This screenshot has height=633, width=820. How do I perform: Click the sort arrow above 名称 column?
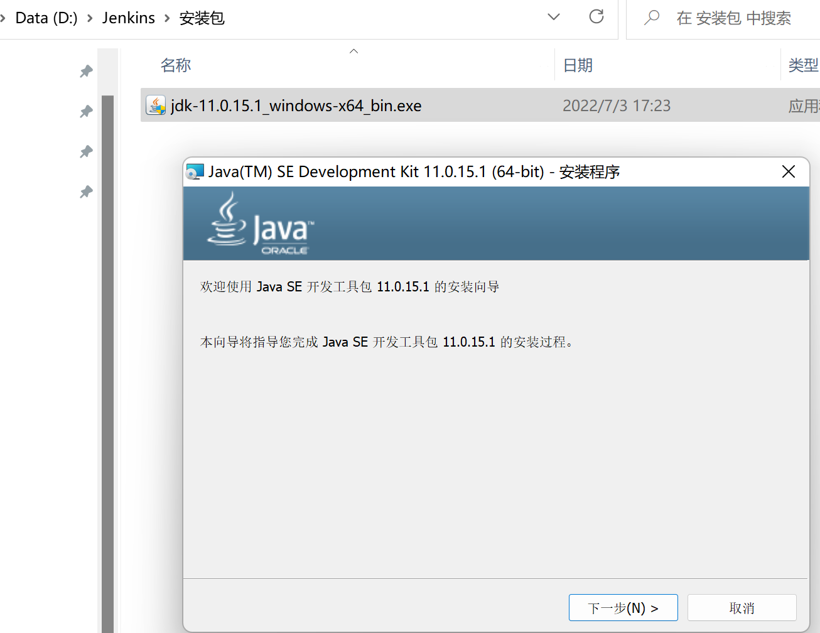[x=353, y=51]
